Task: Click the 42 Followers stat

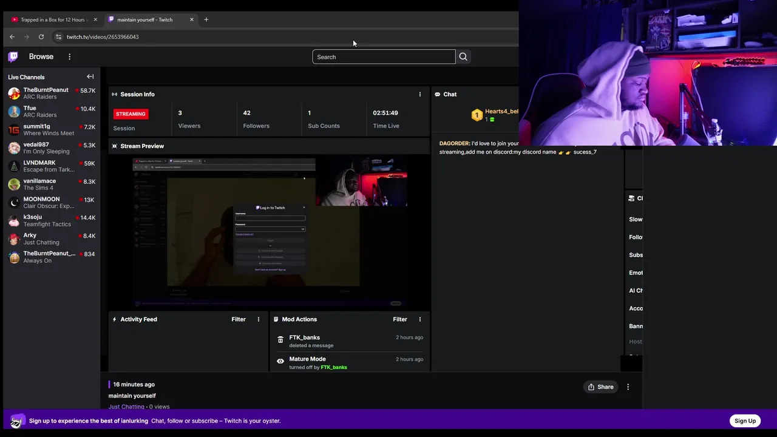Action: click(256, 119)
